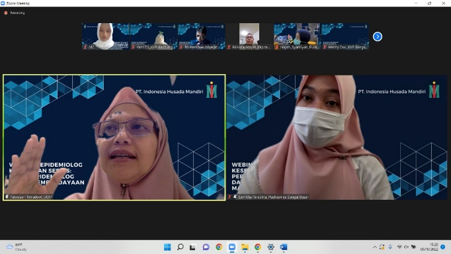Click the Puskesmas Sungai Besar participant name label

point(273,197)
